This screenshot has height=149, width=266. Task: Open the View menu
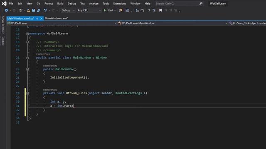30,4
